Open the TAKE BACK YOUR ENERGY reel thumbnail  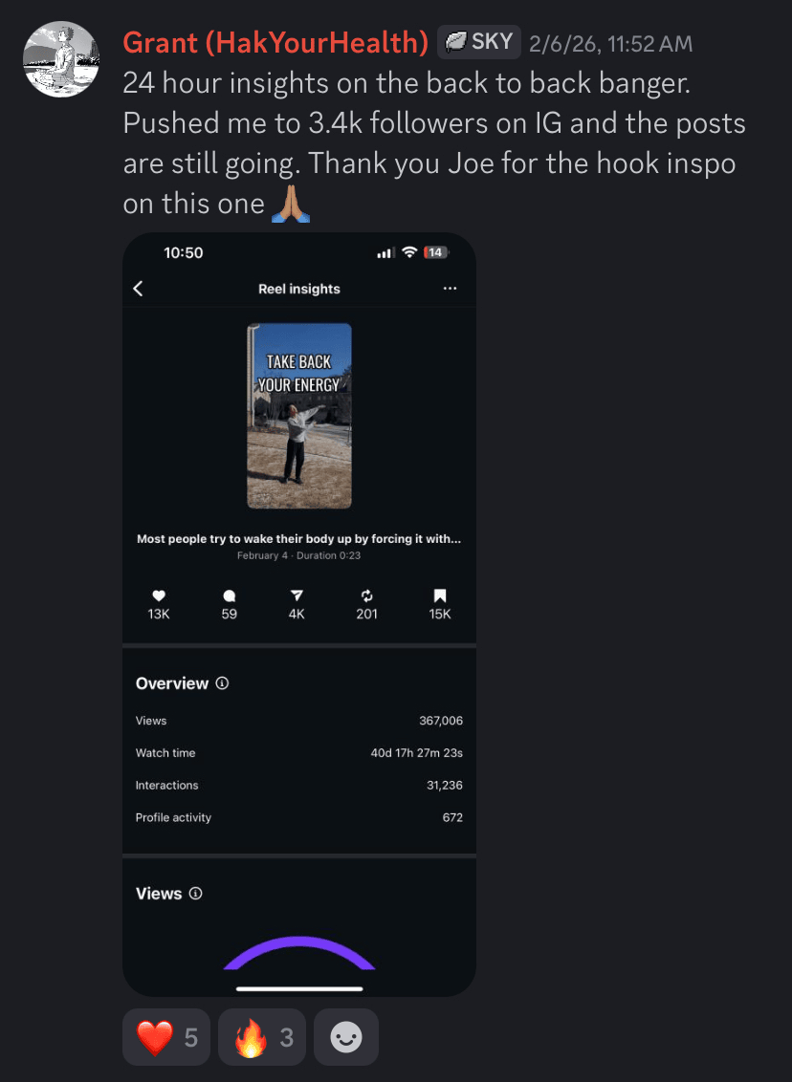click(299, 416)
